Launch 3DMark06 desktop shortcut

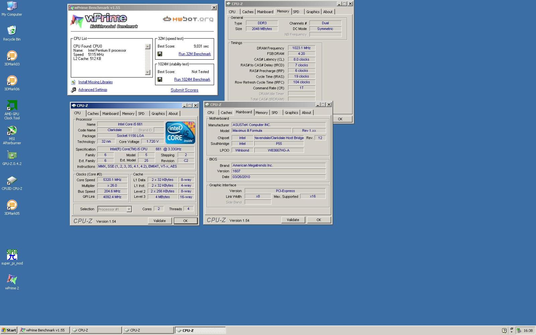(x=12, y=83)
